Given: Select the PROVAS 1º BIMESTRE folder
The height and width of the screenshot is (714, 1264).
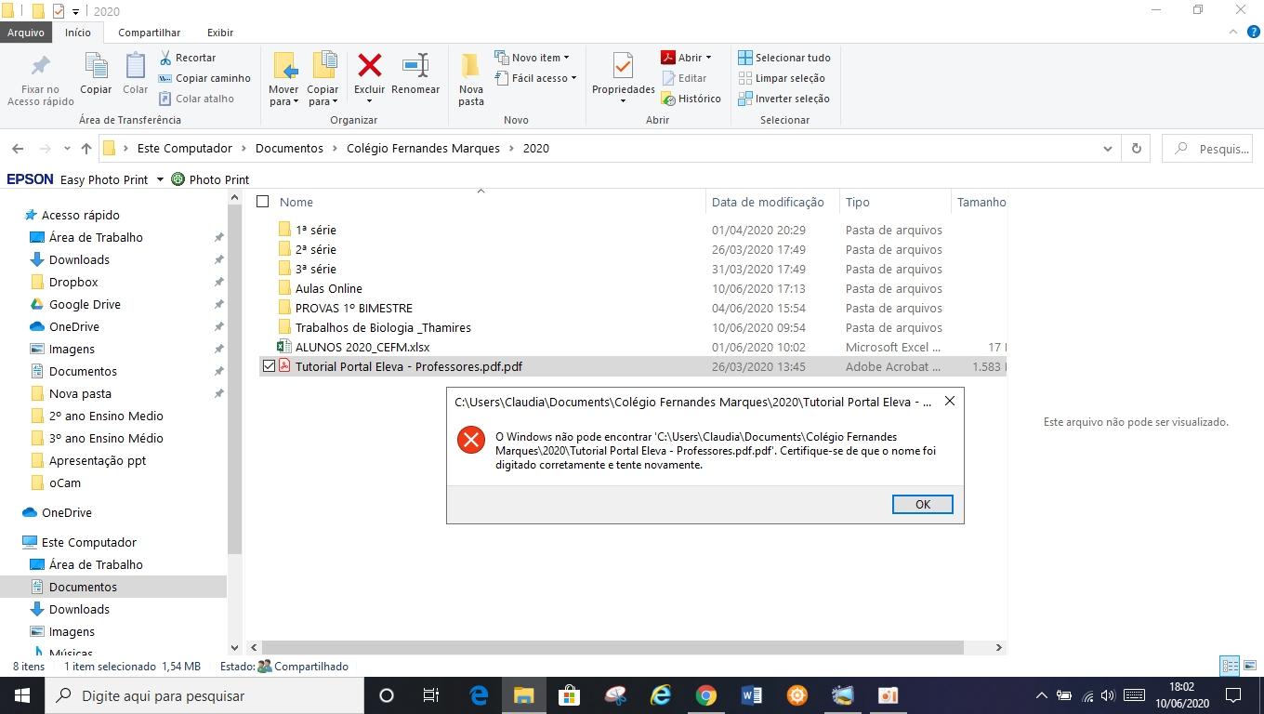Looking at the screenshot, I should click(354, 308).
